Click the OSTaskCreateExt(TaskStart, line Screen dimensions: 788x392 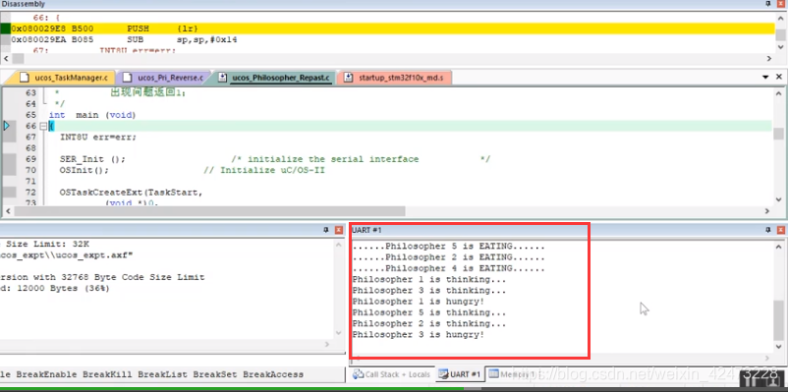click(x=131, y=193)
